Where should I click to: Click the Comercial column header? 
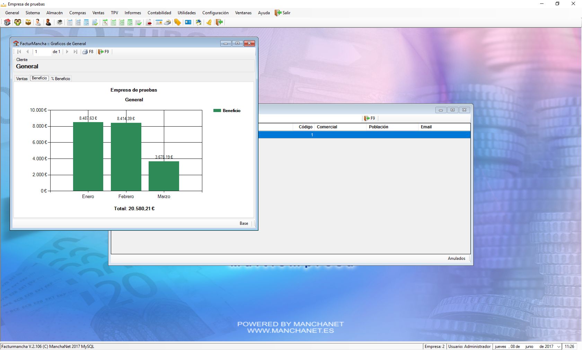coord(339,127)
